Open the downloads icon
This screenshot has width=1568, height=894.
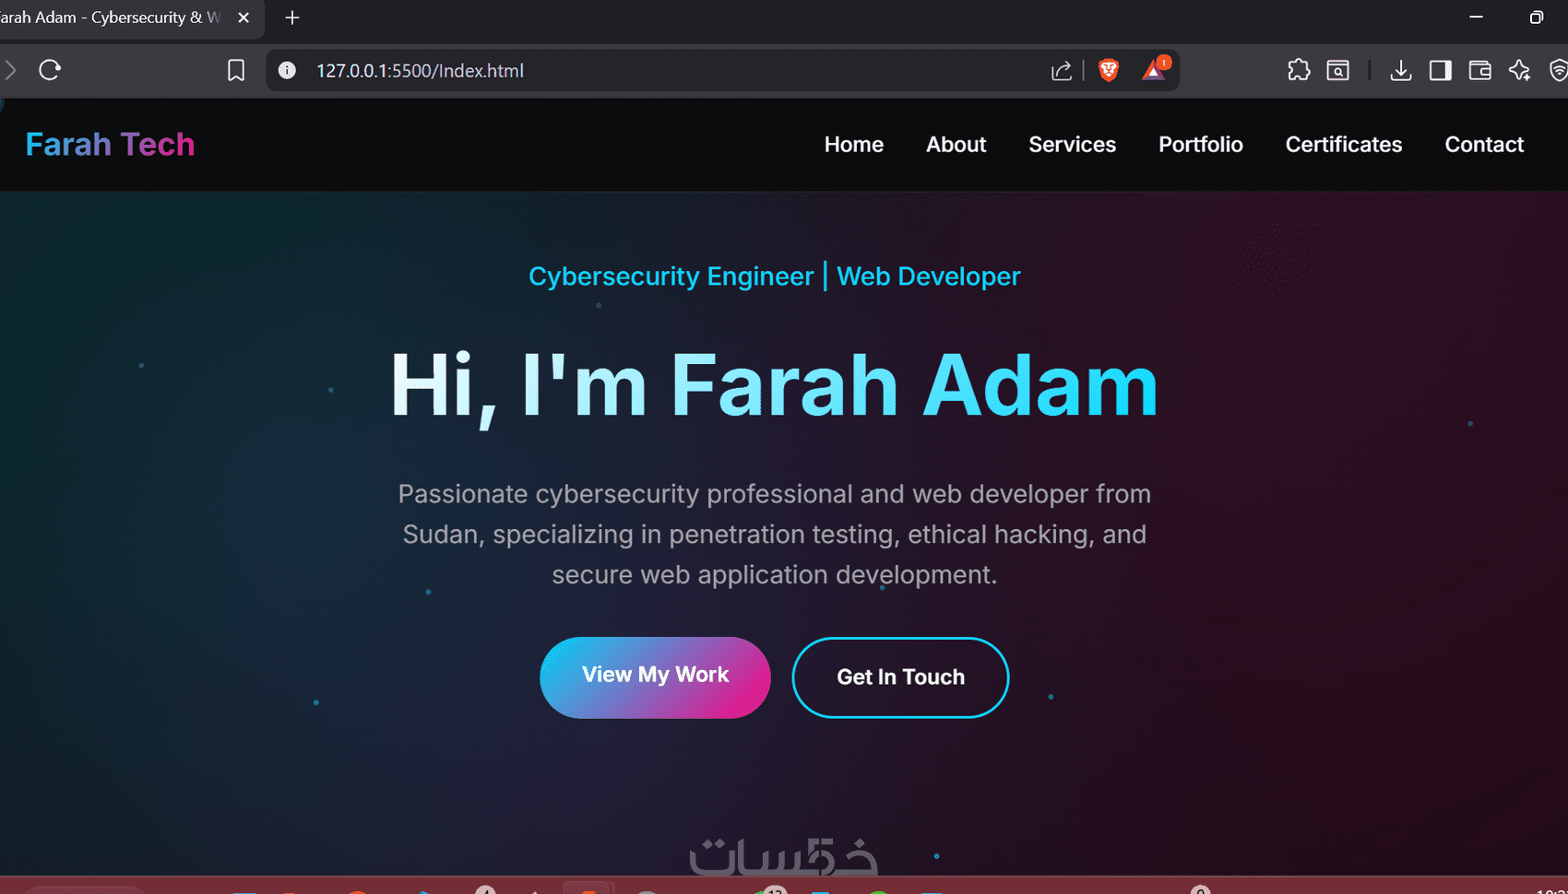pyautogui.click(x=1401, y=70)
